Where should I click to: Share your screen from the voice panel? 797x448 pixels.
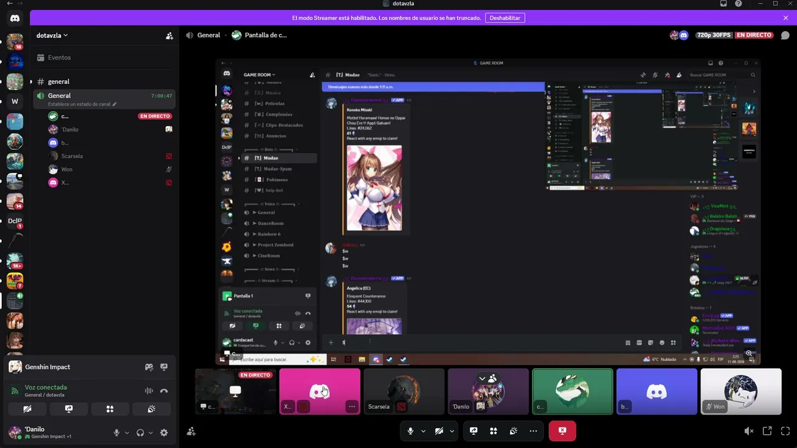(68, 409)
